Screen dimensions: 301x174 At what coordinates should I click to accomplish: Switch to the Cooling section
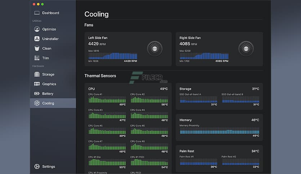pyautogui.click(x=48, y=103)
